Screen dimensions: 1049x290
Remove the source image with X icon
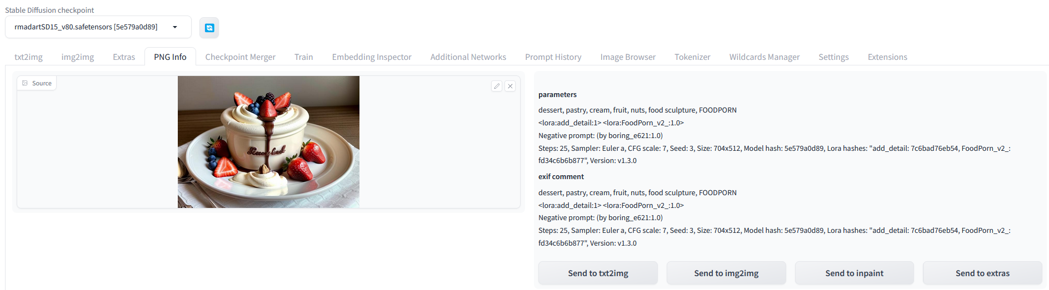tap(510, 86)
